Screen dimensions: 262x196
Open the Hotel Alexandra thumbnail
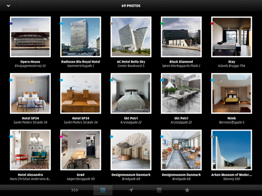point(30,150)
